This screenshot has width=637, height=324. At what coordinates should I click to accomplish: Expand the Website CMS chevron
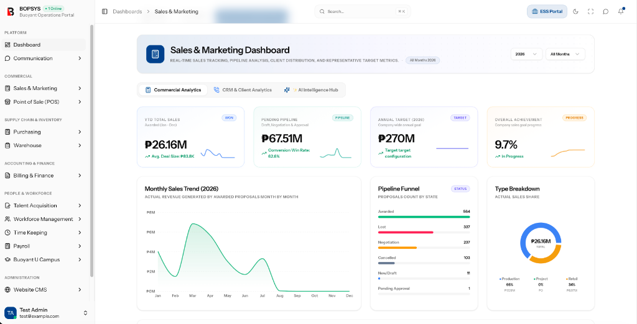[80, 290]
